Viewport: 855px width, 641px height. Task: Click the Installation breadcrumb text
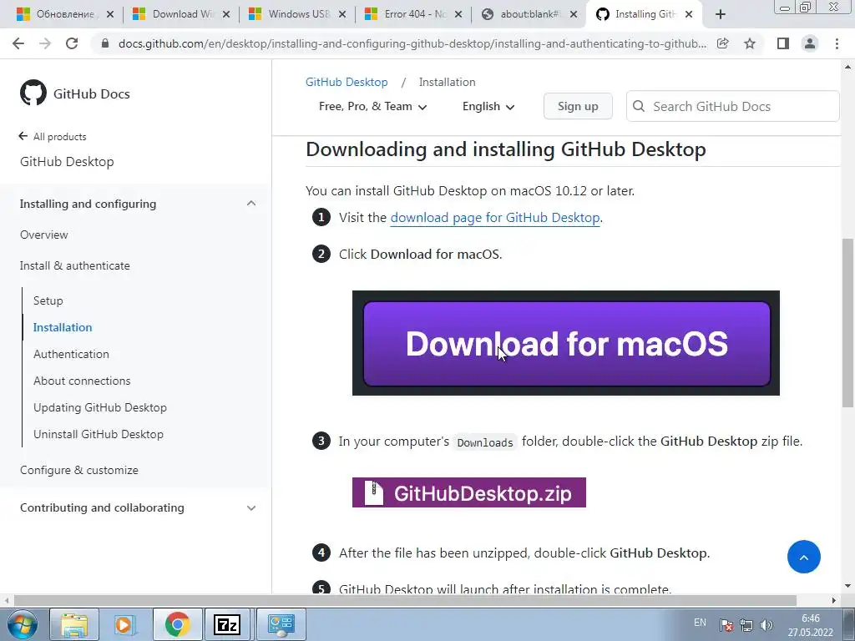(448, 82)
